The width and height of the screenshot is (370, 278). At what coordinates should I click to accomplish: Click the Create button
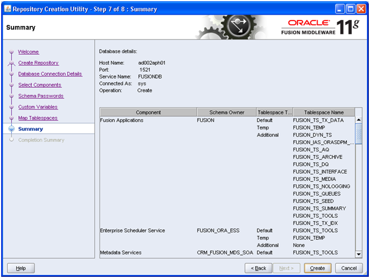[318, 268]
